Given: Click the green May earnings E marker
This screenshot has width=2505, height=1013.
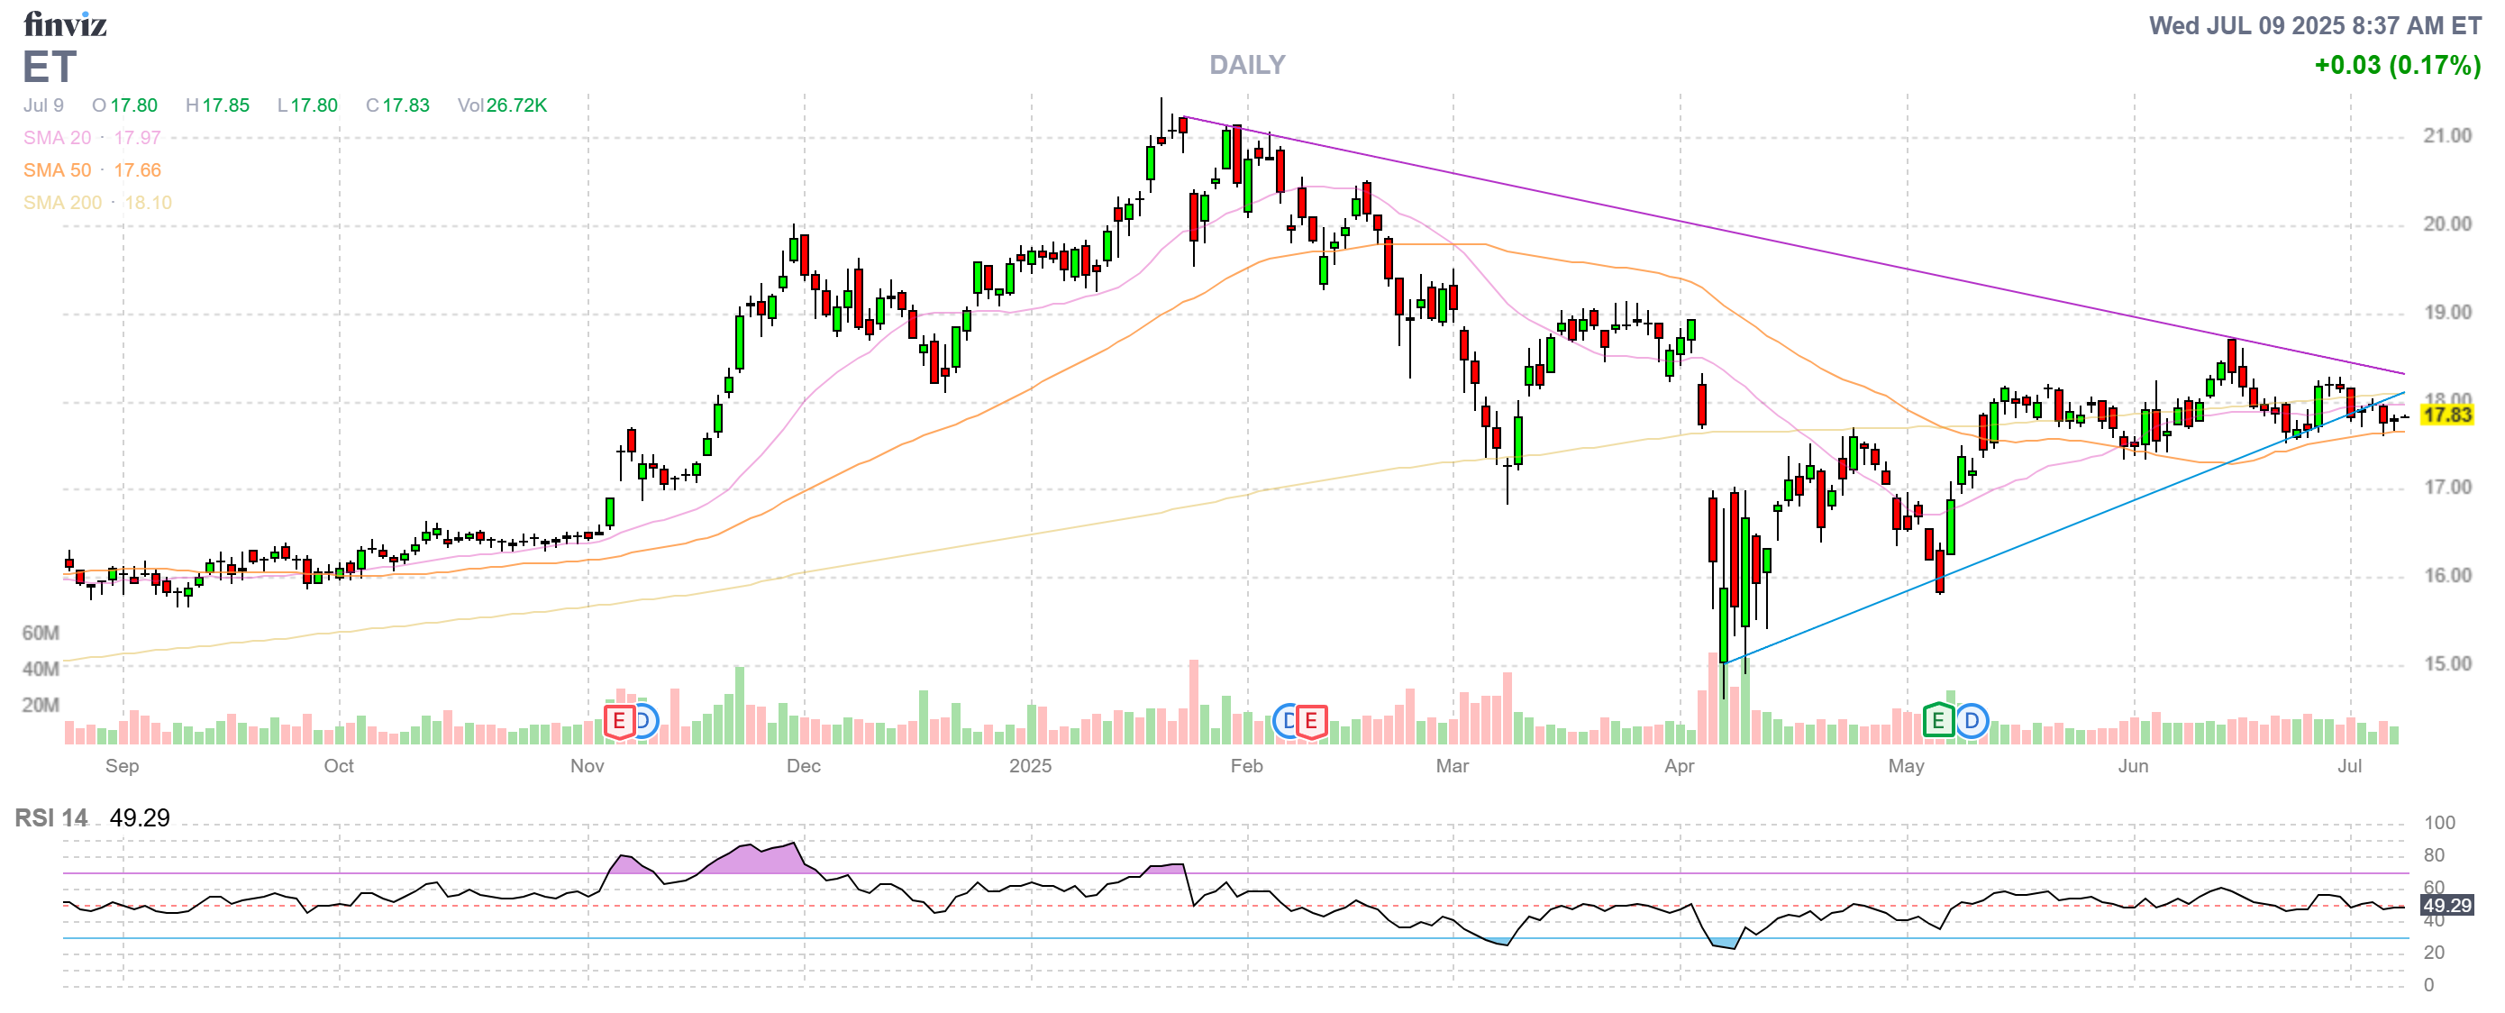Looking at the screenshot, I should pos(1938,720).
